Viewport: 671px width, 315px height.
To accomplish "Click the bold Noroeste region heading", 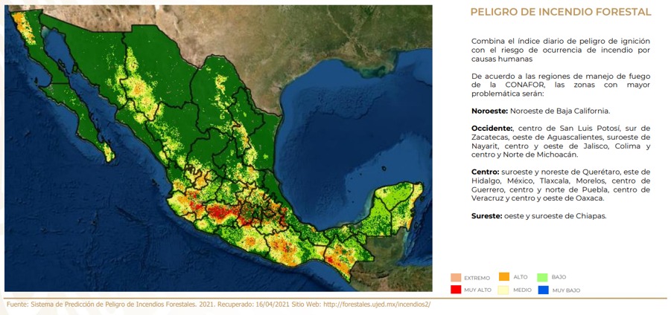I will 489,111.
